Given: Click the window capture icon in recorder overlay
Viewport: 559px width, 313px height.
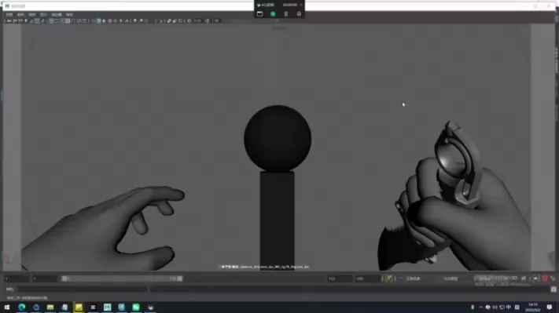Looking at the screenshot, I should 260,14.
